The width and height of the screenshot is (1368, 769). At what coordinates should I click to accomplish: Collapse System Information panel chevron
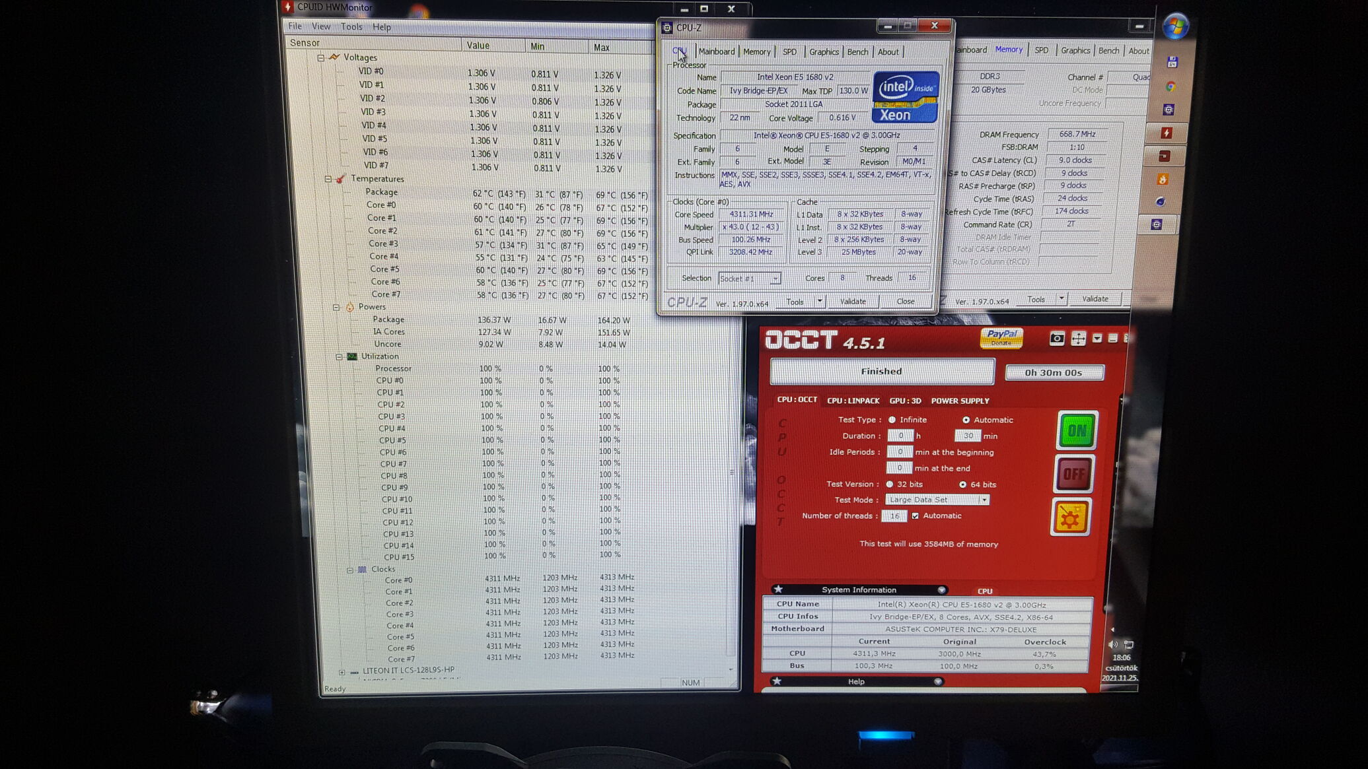(x=941, y=590)
